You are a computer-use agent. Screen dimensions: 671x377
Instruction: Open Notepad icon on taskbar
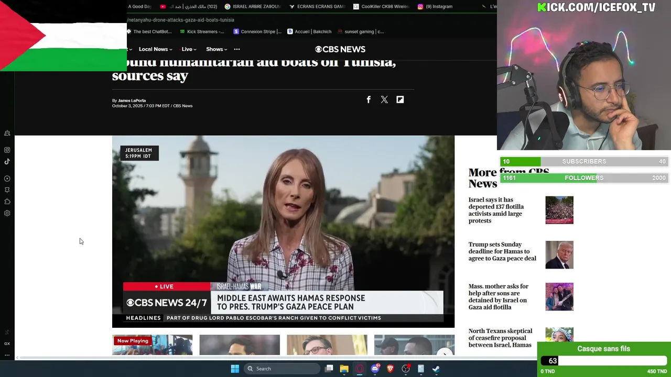pos(420,369)
